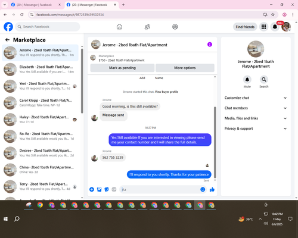Click Jerome's large profile thumbnail in right panel

tap(256, 49)
